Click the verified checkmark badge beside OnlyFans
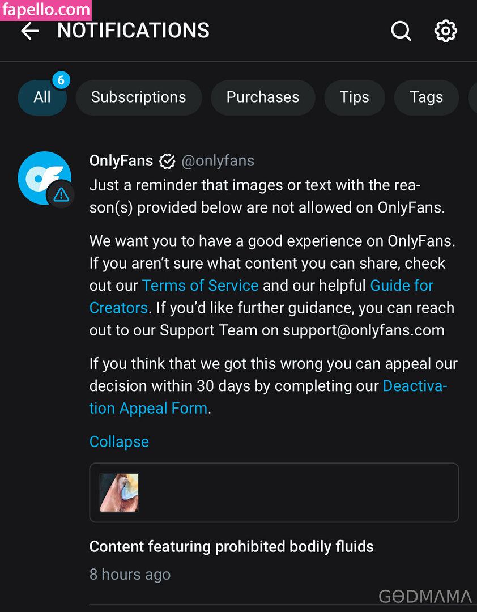This screenshot has width=477, height=612. [167, 161]
